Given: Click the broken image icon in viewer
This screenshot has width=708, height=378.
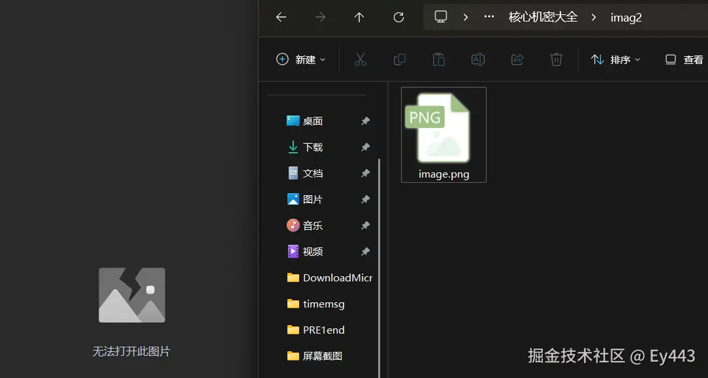Looking at the screenshot, I should click(x=132, y=295).
